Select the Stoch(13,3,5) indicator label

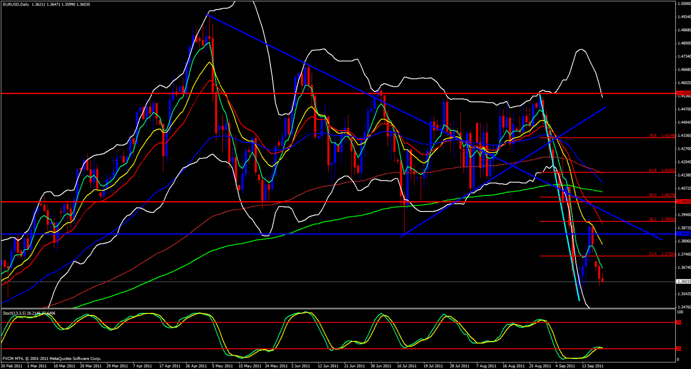(14, 313)
